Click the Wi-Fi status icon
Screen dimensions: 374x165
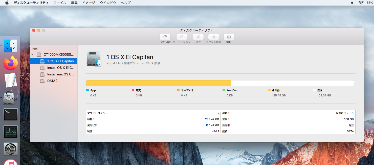coord(361,3)
